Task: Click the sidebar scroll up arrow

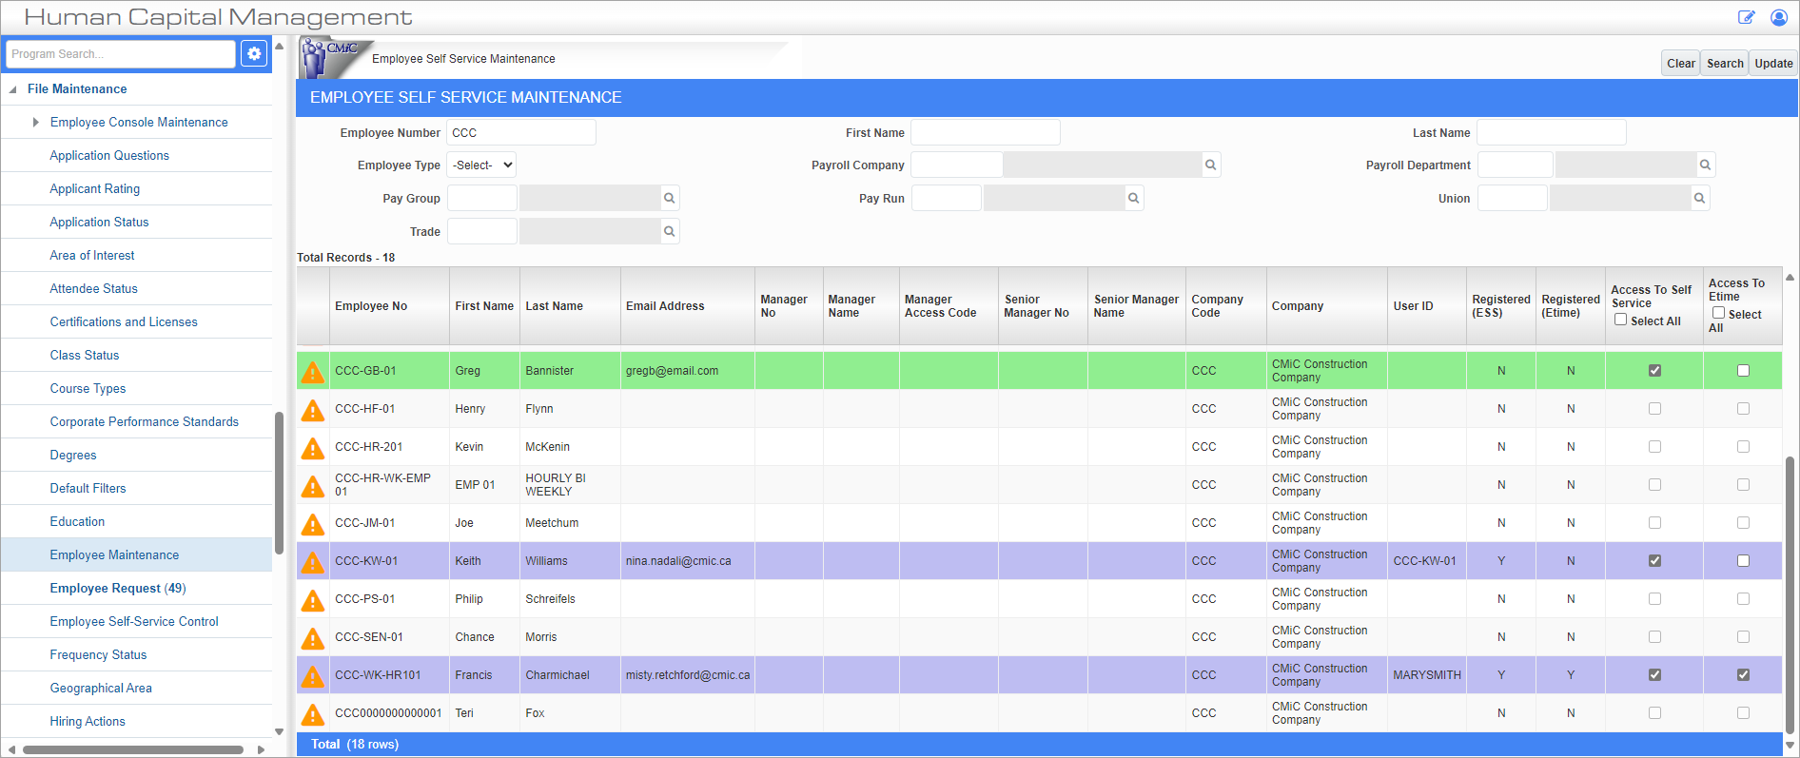Action: (x=279, y=46)
